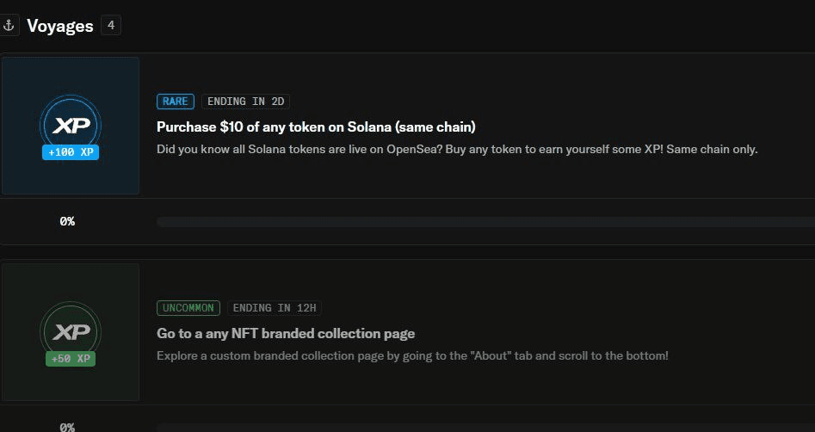Click the ENDING IN 2D timer label

tap(246, 102)
